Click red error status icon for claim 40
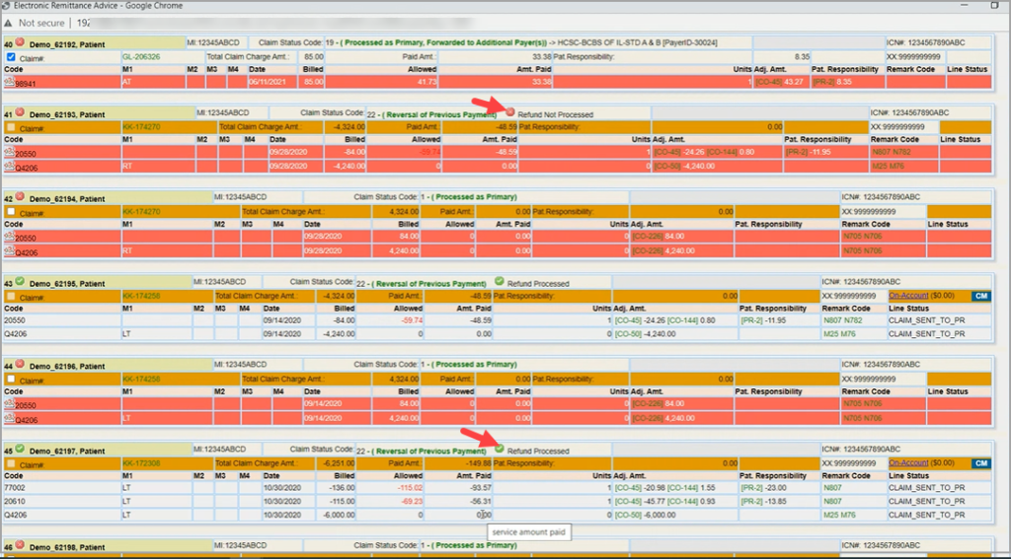Image resolution: width=1011 pixels, height=559 pixels. (x=20, y=43)
